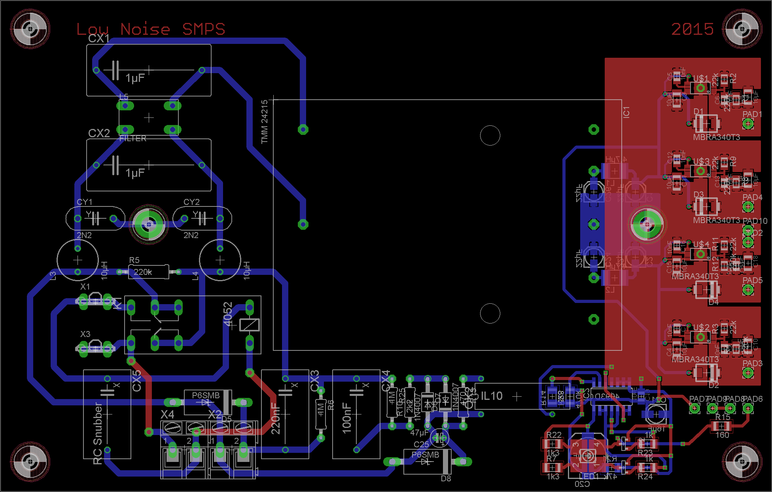
Task: Select the 'RC Snubber' text
Action: tap(98, 433)
